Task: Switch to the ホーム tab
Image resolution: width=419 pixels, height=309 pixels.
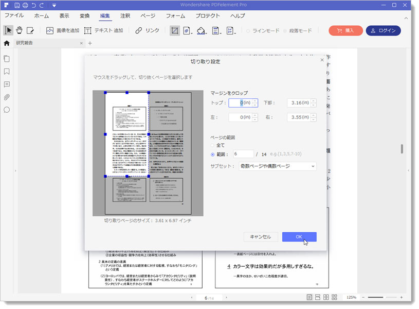Action: coord(42,16)
